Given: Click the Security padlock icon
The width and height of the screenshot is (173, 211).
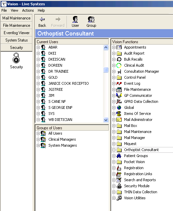Looking at the screenshot, I should [x=16, y=58].
